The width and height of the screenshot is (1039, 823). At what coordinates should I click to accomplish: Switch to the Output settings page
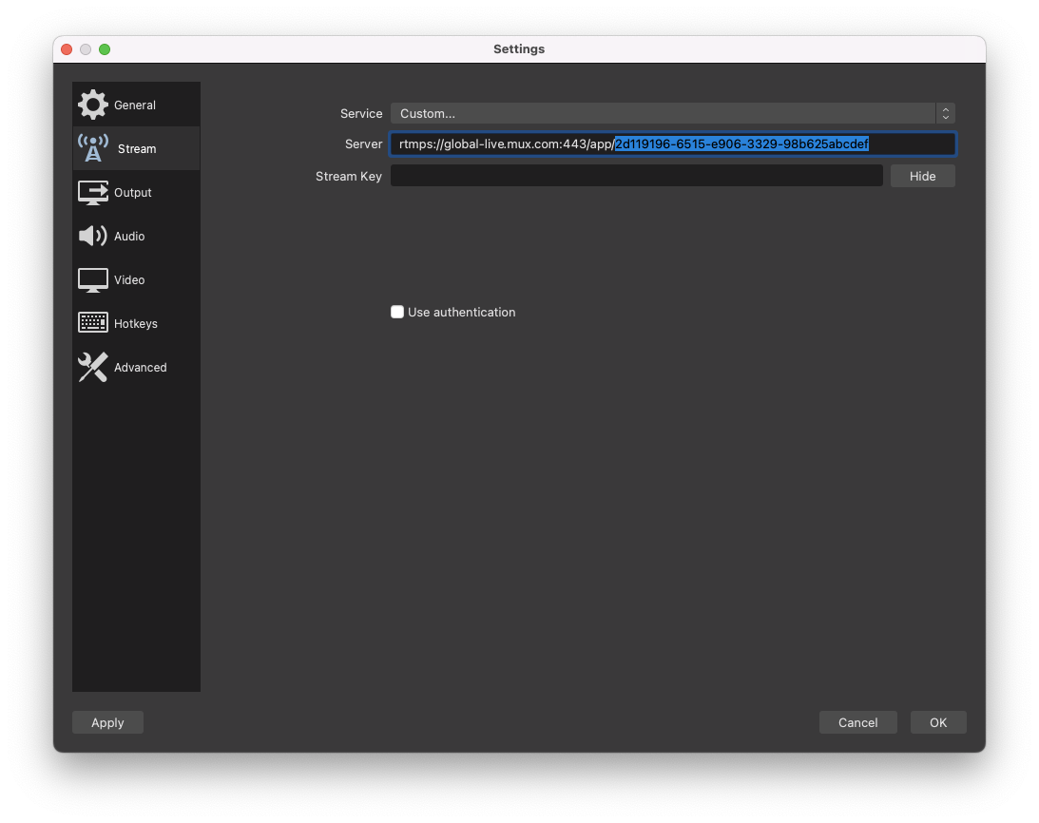[133, 192]
